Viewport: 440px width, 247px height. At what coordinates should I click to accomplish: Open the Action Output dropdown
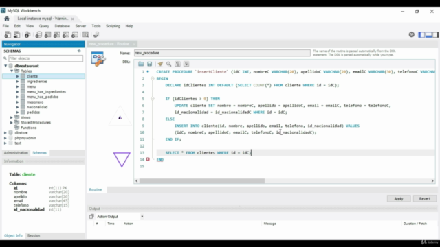coord(142,217)
